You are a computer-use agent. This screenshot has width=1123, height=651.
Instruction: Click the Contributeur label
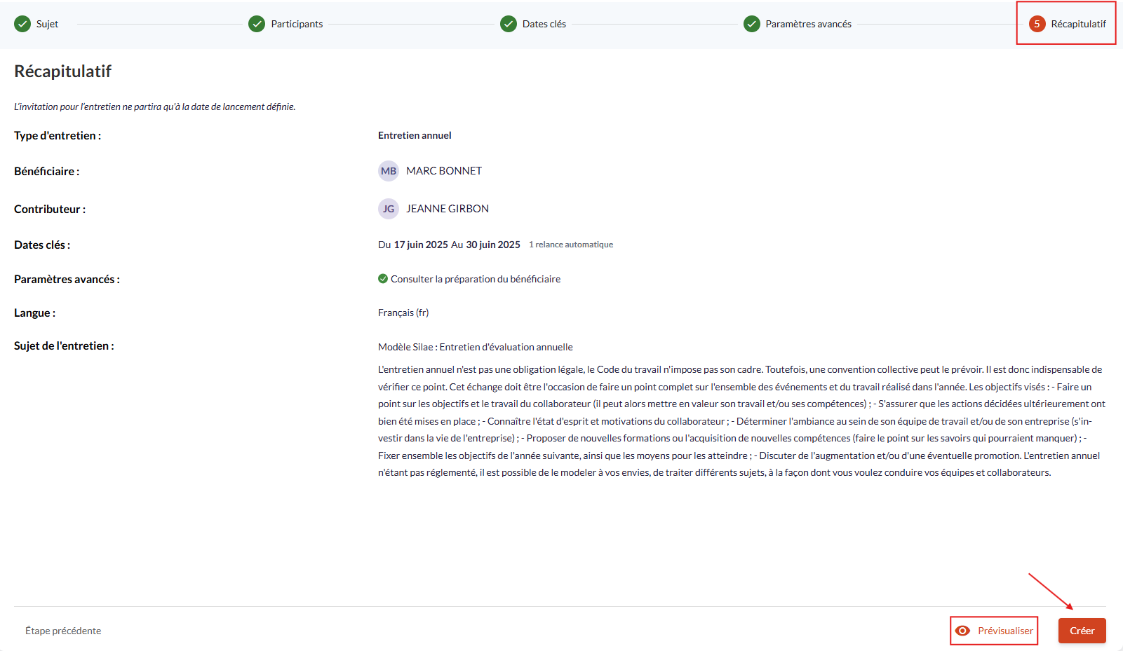50,210
